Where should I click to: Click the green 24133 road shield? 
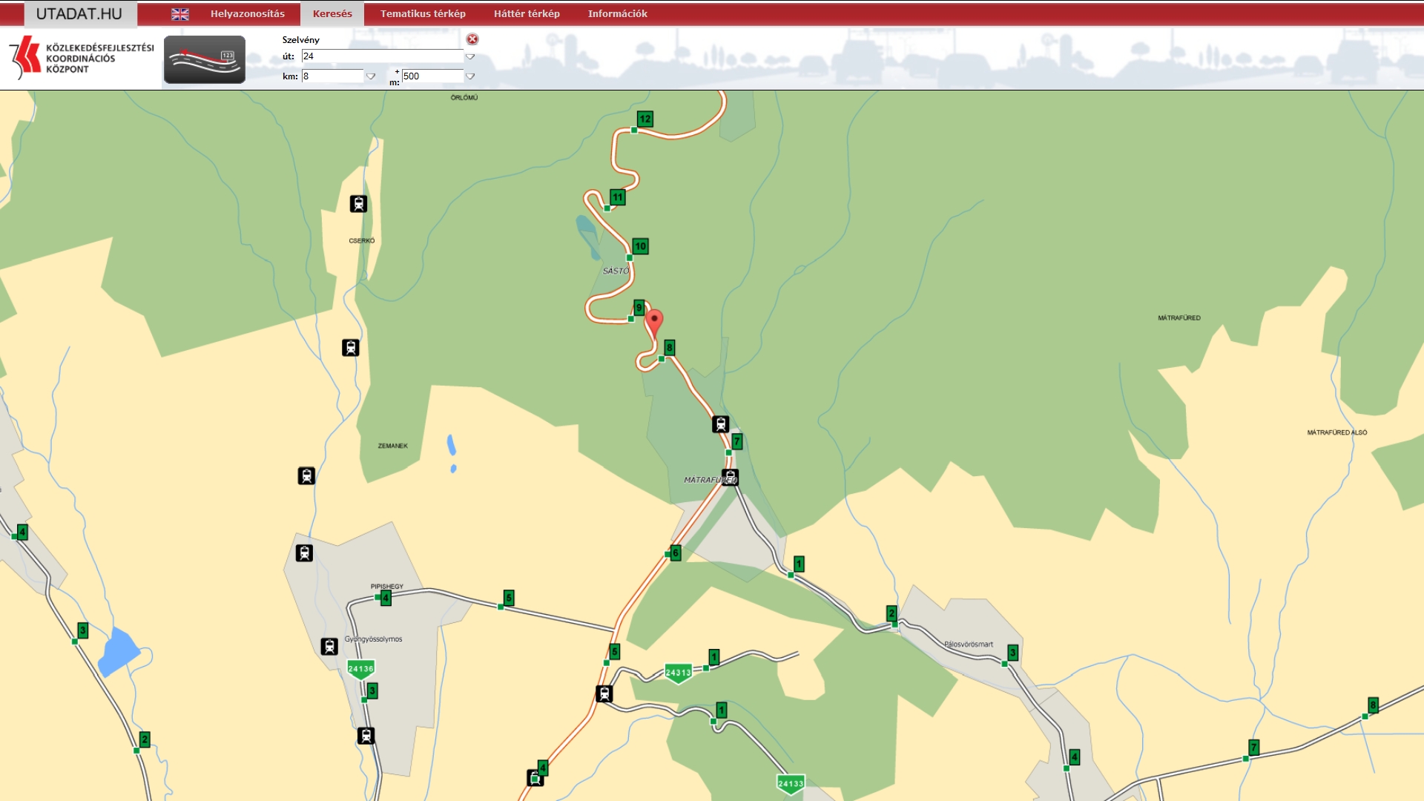tap(790, 784)
